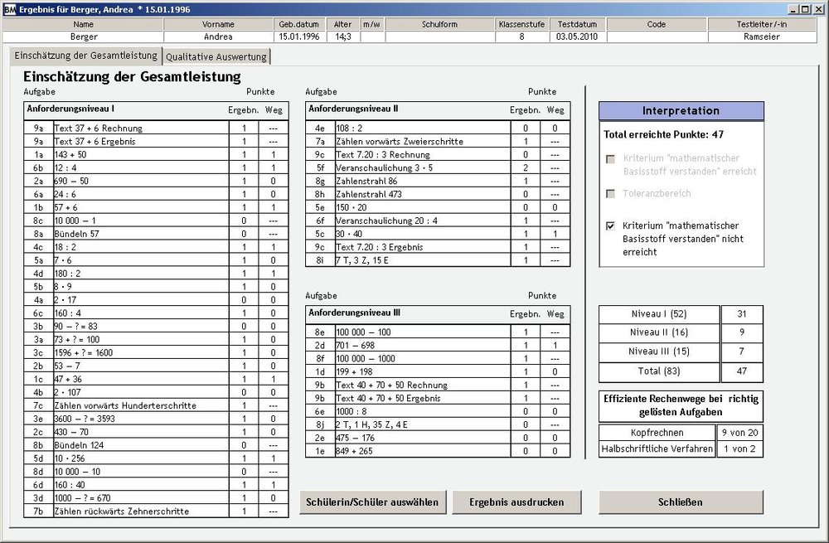Select row '2 T, 1 H, 35 Z, 4 E'

pyautogui.click(x=438, y=424)
